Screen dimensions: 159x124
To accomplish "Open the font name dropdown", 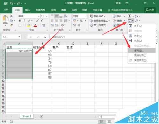I will (39, 16).
